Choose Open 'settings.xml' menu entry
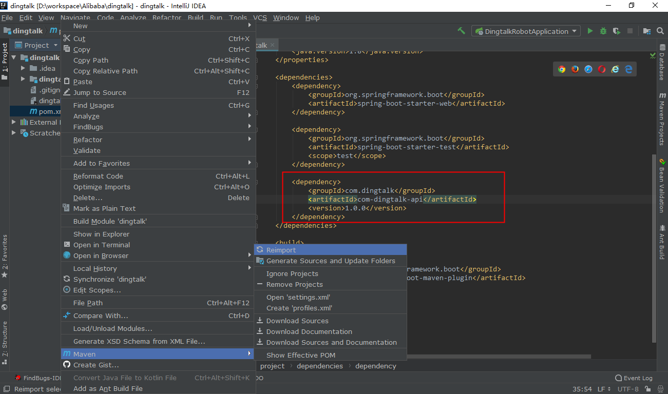The image size is (668, 394). (x=331, y=297)
